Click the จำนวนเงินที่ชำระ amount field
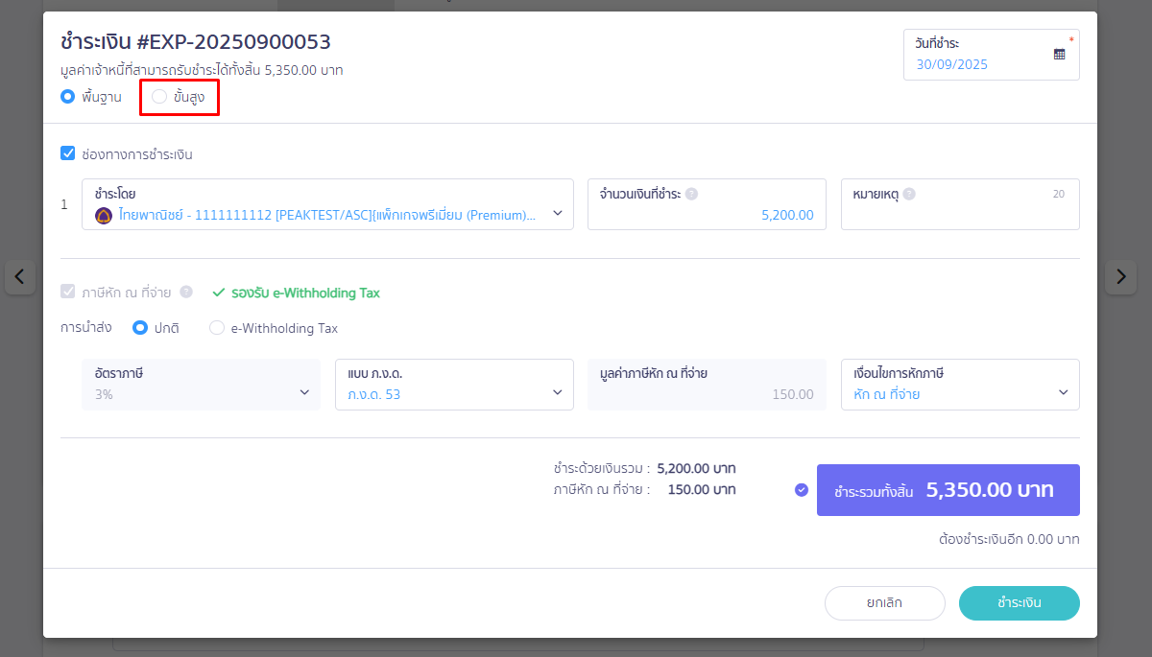1152x657 pixels. (x=706, y=215)
